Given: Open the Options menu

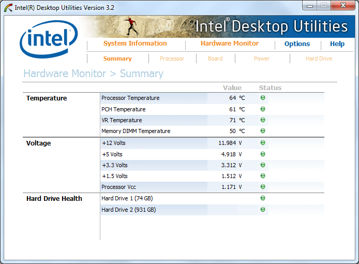Looking at the screenshot, I should click(297, 44).
